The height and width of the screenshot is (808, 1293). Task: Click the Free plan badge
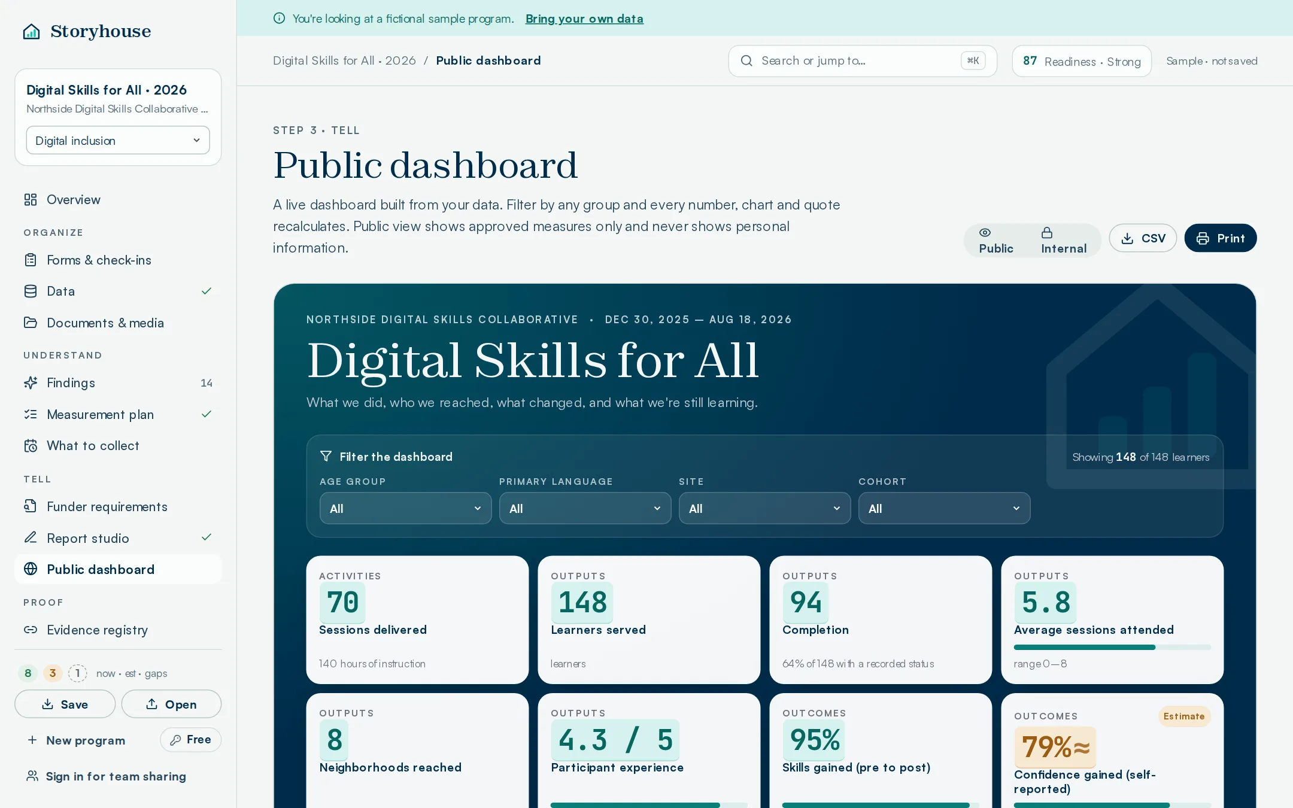tap(190, 740)
